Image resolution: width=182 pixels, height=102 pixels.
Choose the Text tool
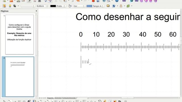(29, 101)
